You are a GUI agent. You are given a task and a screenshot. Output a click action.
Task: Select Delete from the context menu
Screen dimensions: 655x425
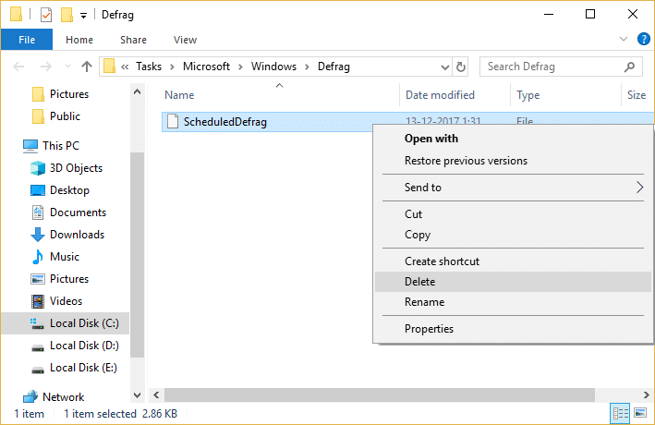[x=419, y=282]
